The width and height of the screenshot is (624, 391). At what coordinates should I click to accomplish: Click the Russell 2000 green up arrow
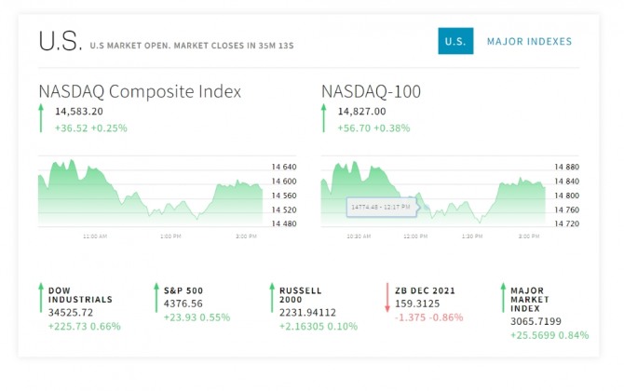click(271, 297)
